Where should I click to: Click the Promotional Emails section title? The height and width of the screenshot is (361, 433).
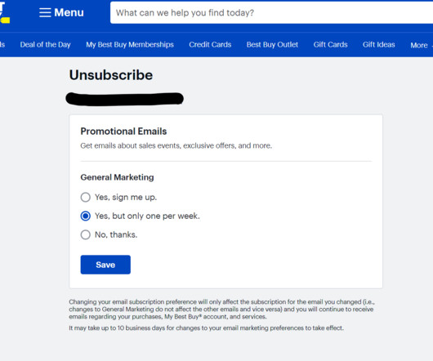(x=123, y=131)
